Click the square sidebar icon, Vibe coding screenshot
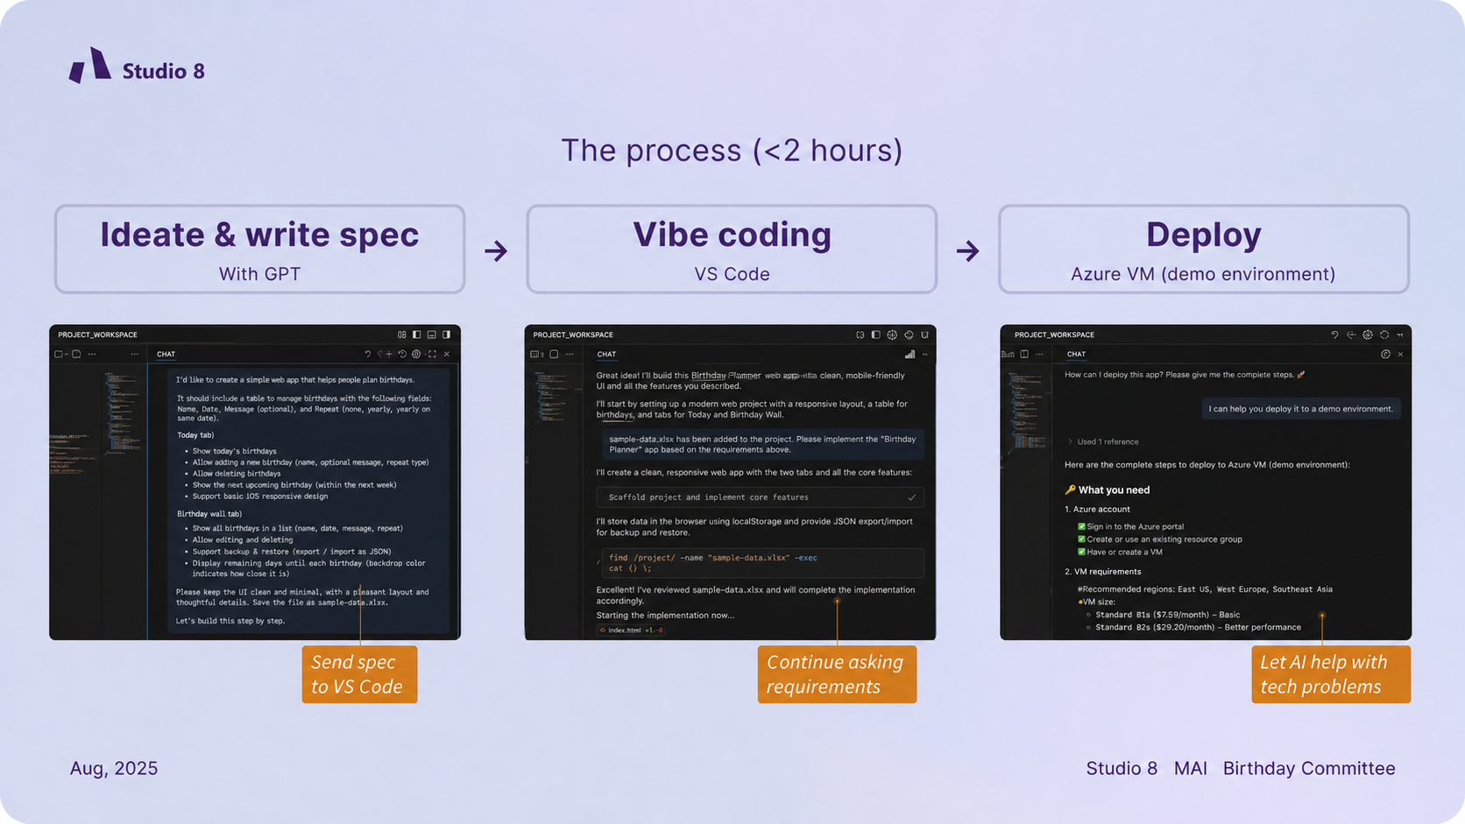 [x=554, y=354]
